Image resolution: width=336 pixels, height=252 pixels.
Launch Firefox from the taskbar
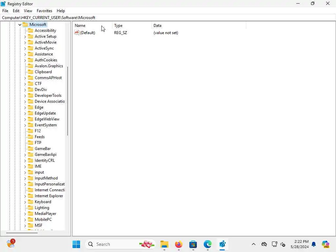click(x=179, y=244)
